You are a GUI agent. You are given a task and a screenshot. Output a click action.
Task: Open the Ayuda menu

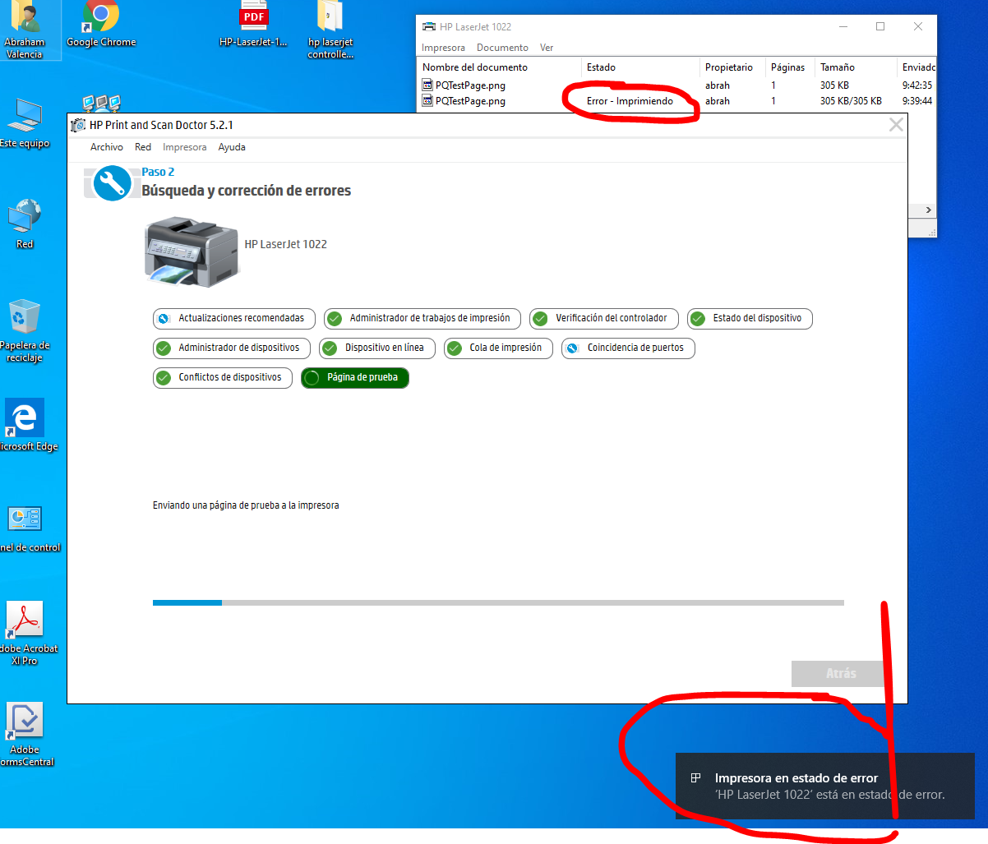click(x=232, y=147)
